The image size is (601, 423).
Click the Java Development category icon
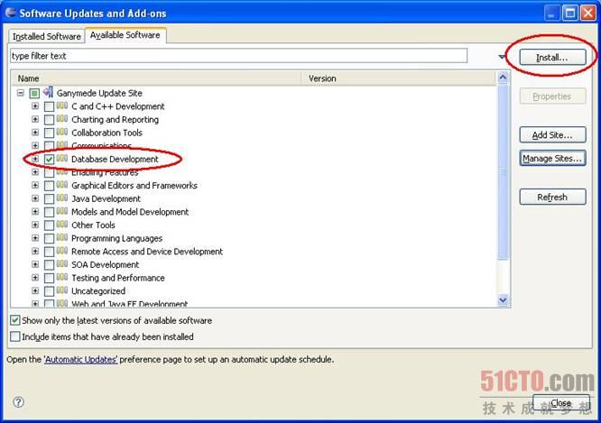(62, 198)
